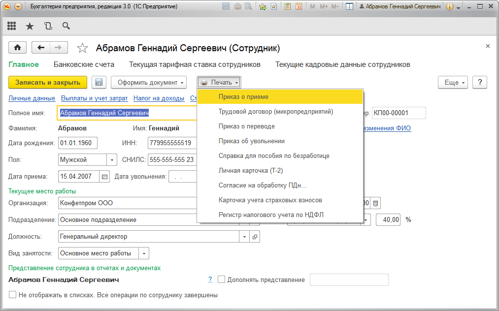Select Личная карточка (Т-2)
Viewport: 499px width, 311px height.
click(x=280, y=170)
